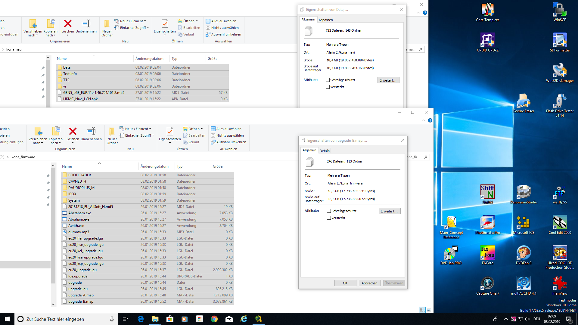The image size is (578, 325).
Task: Expand the Öffnen dropdown in lower ribbon
Action: [x=202, y=129]
